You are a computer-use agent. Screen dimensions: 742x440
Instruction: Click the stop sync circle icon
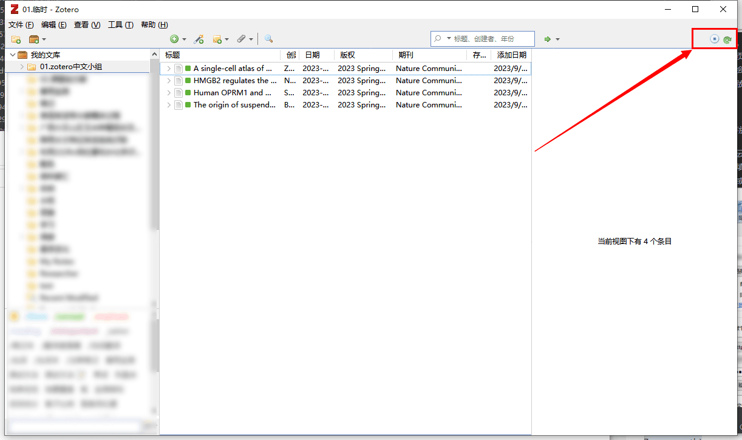pos(715,39)
